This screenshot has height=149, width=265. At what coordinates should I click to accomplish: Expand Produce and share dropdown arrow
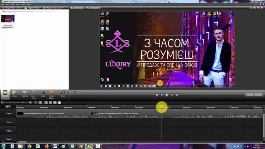pos(64,8)
